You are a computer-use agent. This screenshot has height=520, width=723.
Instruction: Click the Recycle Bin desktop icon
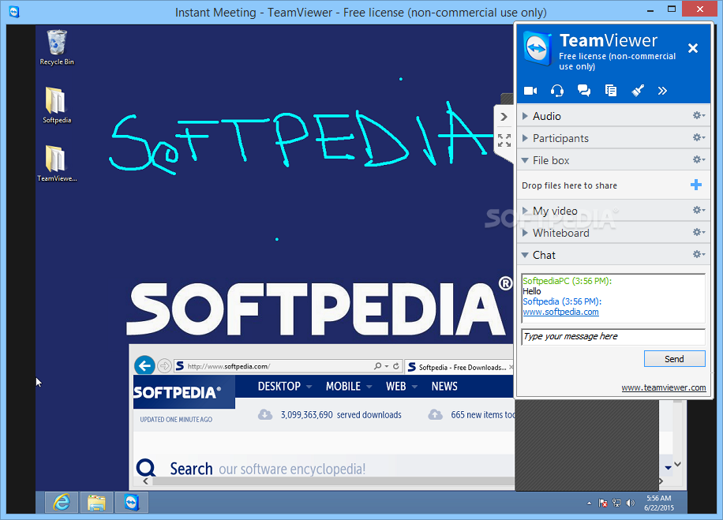[x=57, y=47]
